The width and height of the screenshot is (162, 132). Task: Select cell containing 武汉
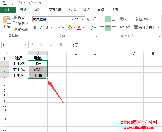[38, 70]
